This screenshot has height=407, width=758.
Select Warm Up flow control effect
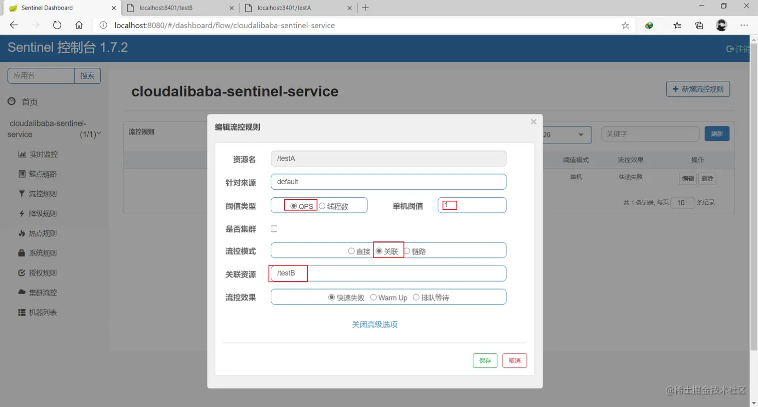[x=373, y=297]
